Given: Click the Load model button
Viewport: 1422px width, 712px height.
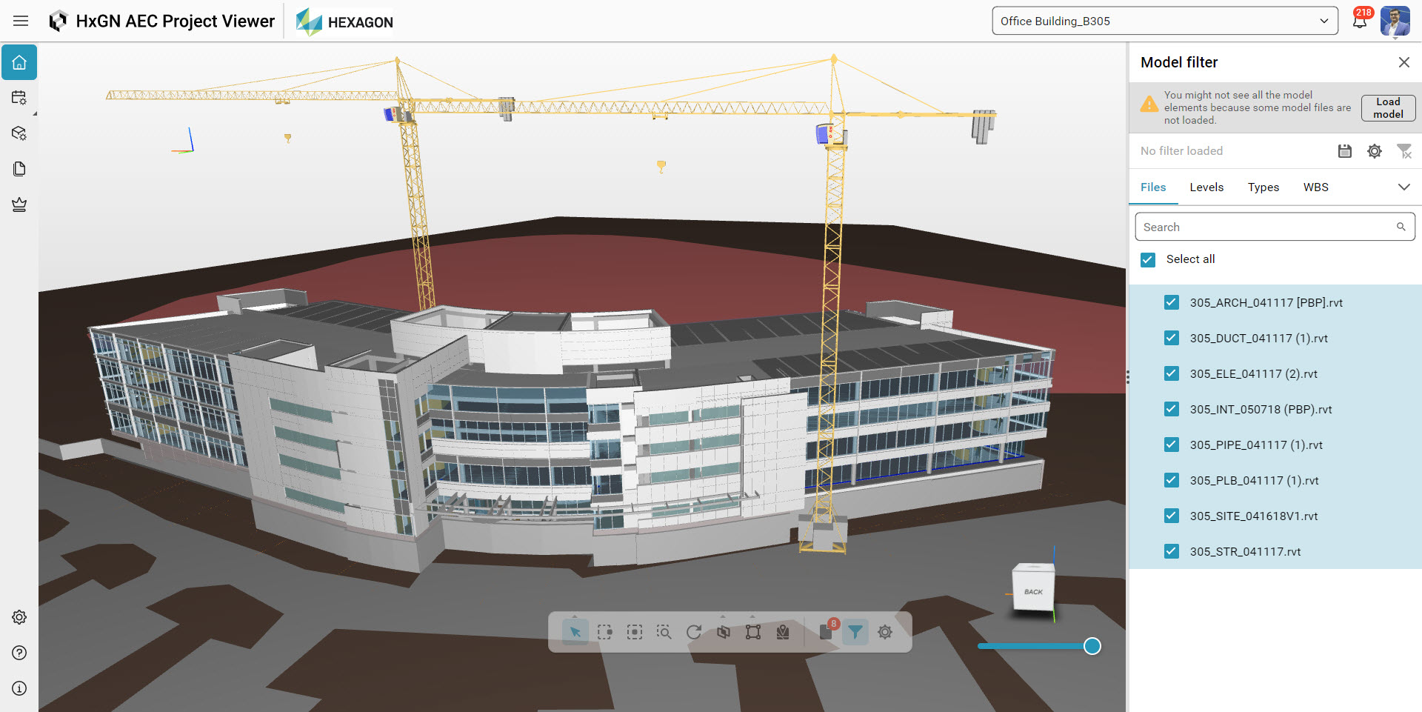Looking at the screenshot, I should tap(1387, 108).
